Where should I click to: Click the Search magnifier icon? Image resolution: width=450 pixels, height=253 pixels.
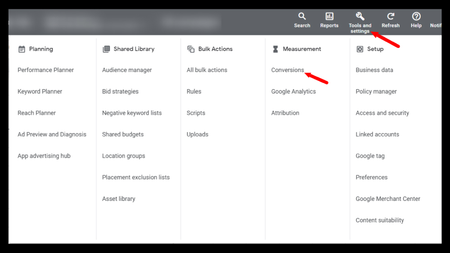[302, 17]
